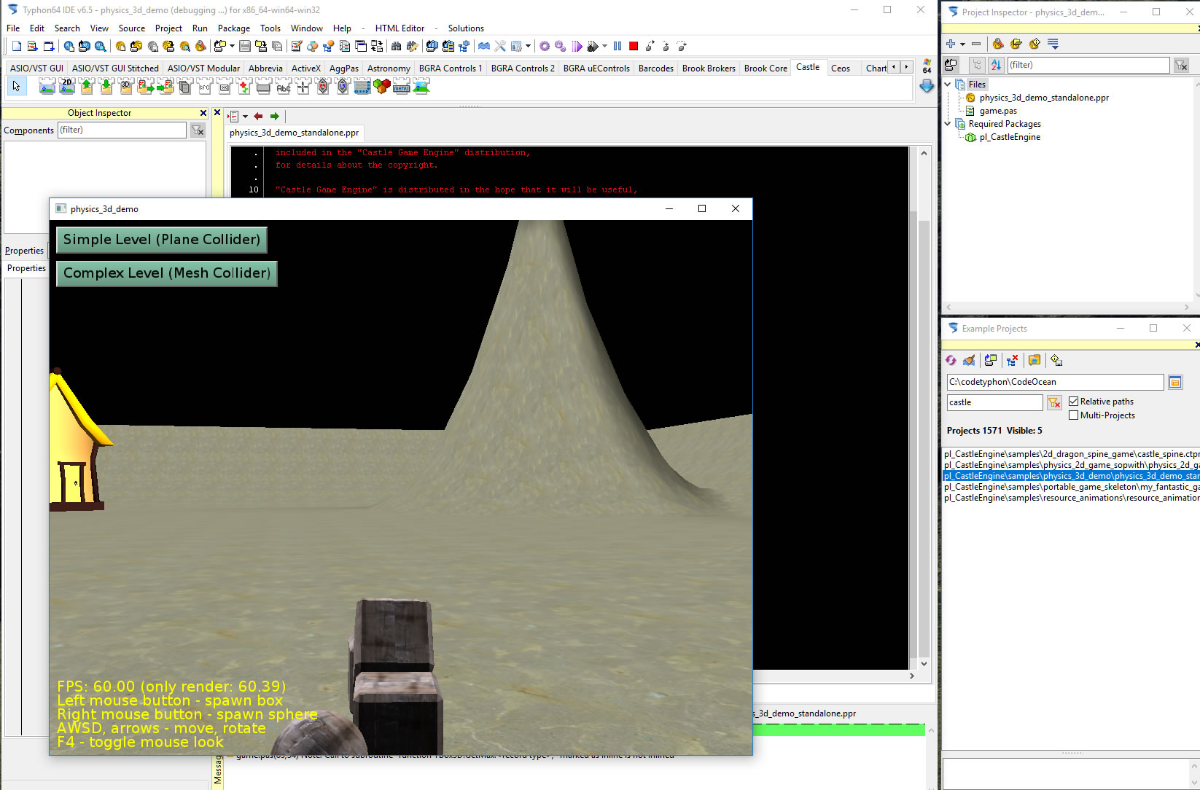Open the binoculars Find icon
Viewport: 1200px width, 790px height.
(x=396, y=46)
